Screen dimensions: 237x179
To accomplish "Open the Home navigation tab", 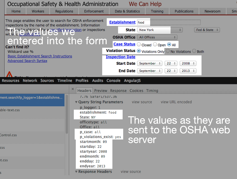I will [x=16, y=11].
